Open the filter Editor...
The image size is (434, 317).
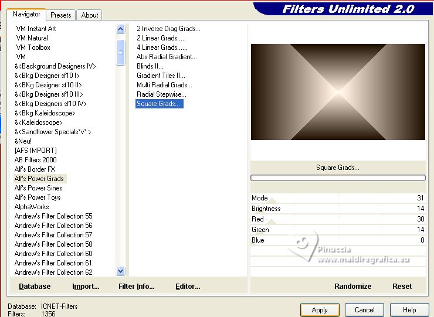coord(188,287)
